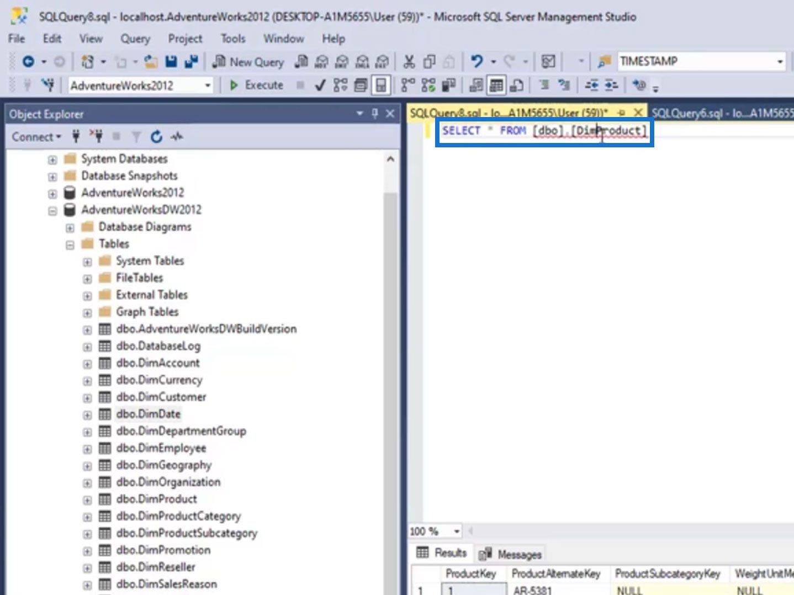Click the Increase Indent icon
The width and height of the screenshot is (794, 595).
611,85
